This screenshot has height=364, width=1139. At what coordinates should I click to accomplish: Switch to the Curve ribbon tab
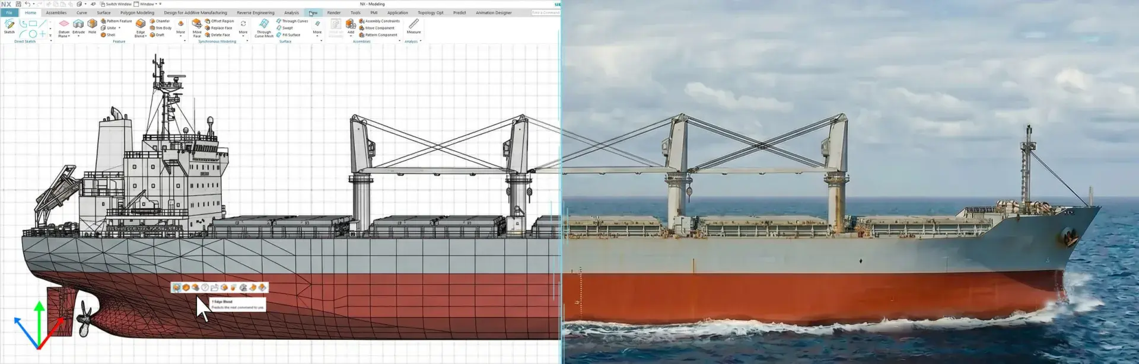point(82,12)
